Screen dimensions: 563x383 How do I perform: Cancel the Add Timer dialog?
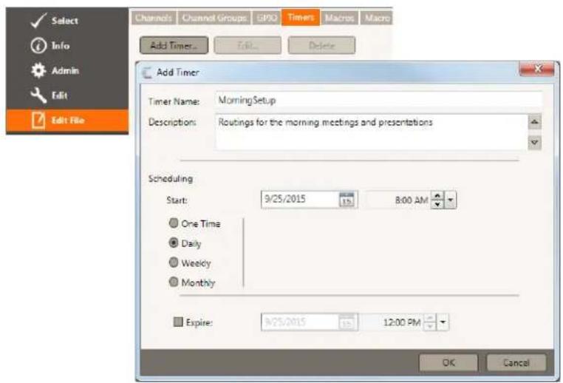point(516,362)
